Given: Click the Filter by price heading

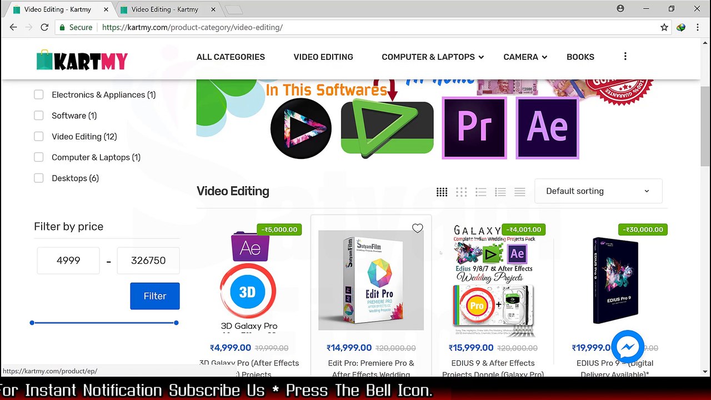Looking at the screenshot, I should click(69, 227).
